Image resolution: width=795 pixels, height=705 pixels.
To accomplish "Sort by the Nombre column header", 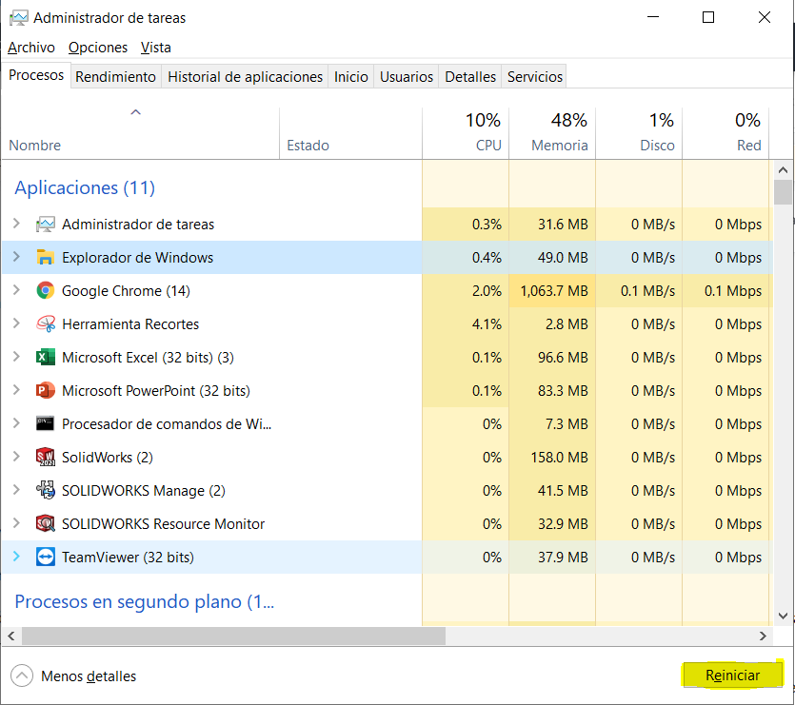I will pyautogui.click(x=140, y=133).
